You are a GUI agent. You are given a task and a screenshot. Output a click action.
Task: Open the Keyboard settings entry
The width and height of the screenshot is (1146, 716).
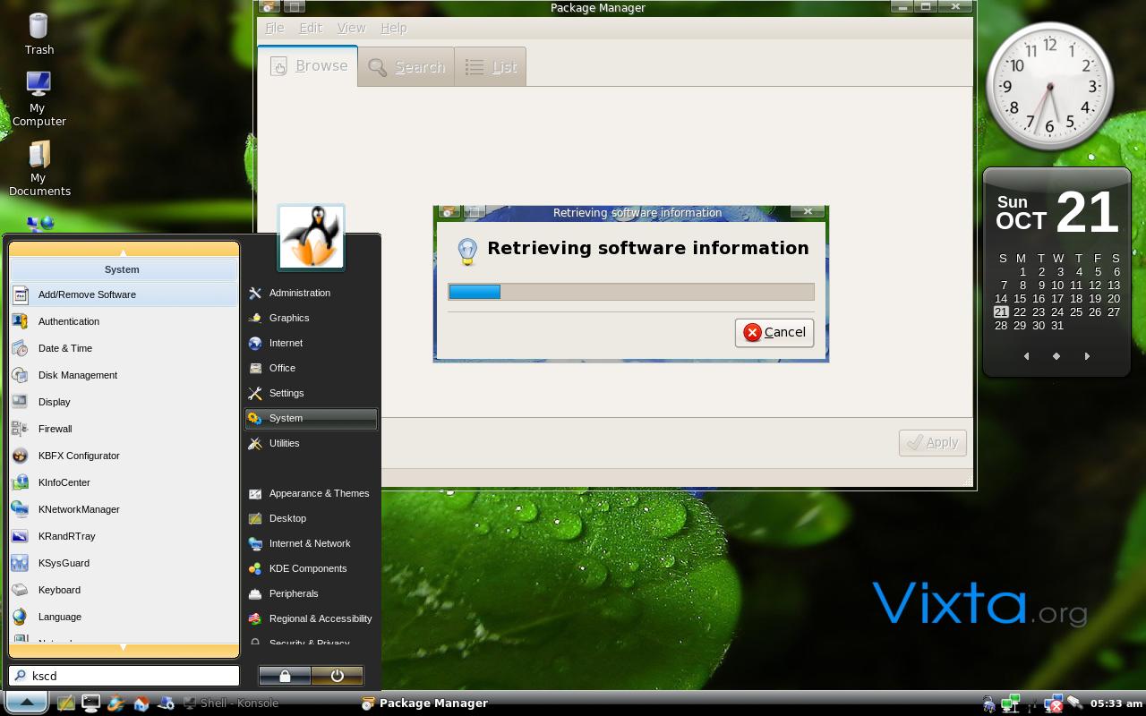[124, 590]
